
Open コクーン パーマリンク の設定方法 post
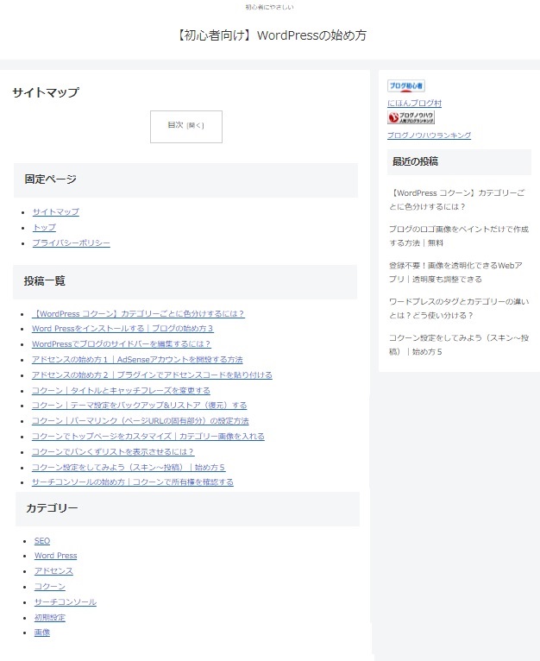coord(141,421)
